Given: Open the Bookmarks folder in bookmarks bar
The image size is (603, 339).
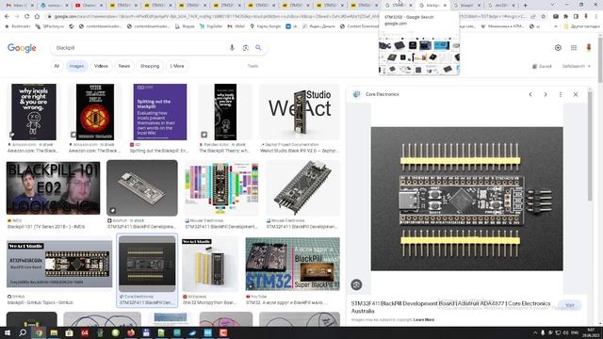Looking at the screenshot, I should pyautogui.click(x=18, y=26).
